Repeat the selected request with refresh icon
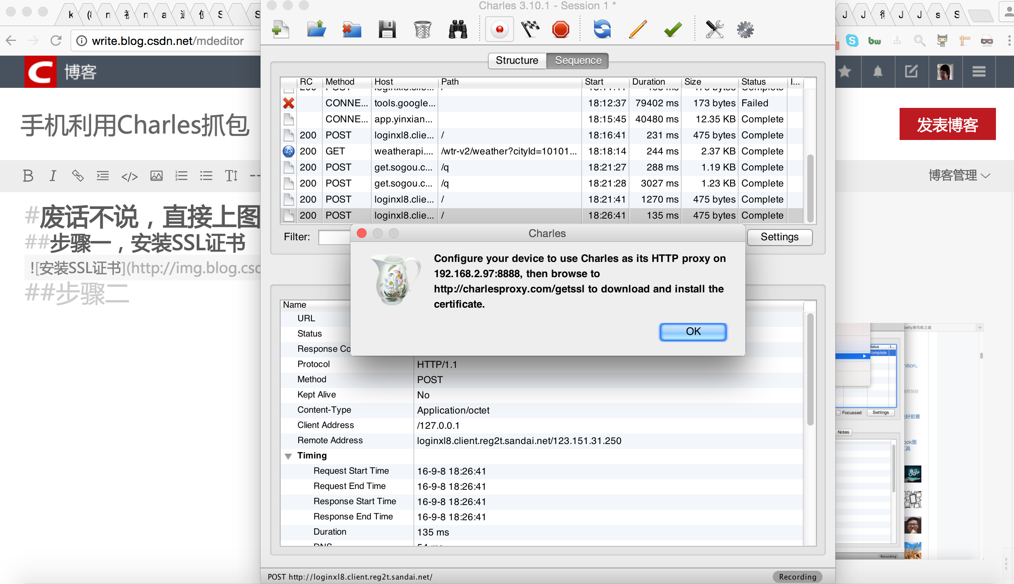 (602, 30)
